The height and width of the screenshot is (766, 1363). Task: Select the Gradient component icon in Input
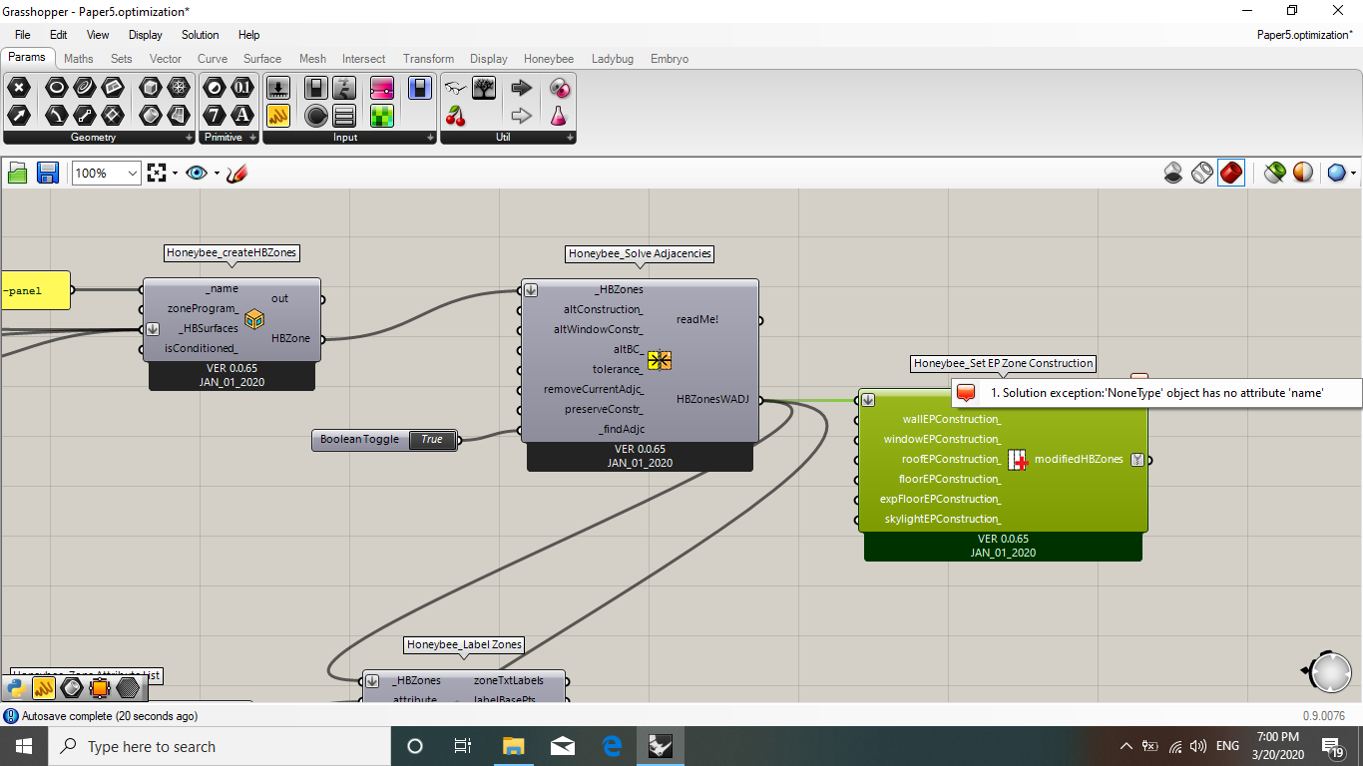pyautogui.click(x=382, y=88)
